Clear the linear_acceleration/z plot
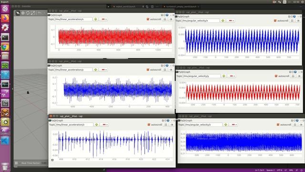 172,124
